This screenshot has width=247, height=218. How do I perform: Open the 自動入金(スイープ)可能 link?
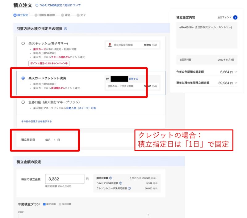point(81,108)
